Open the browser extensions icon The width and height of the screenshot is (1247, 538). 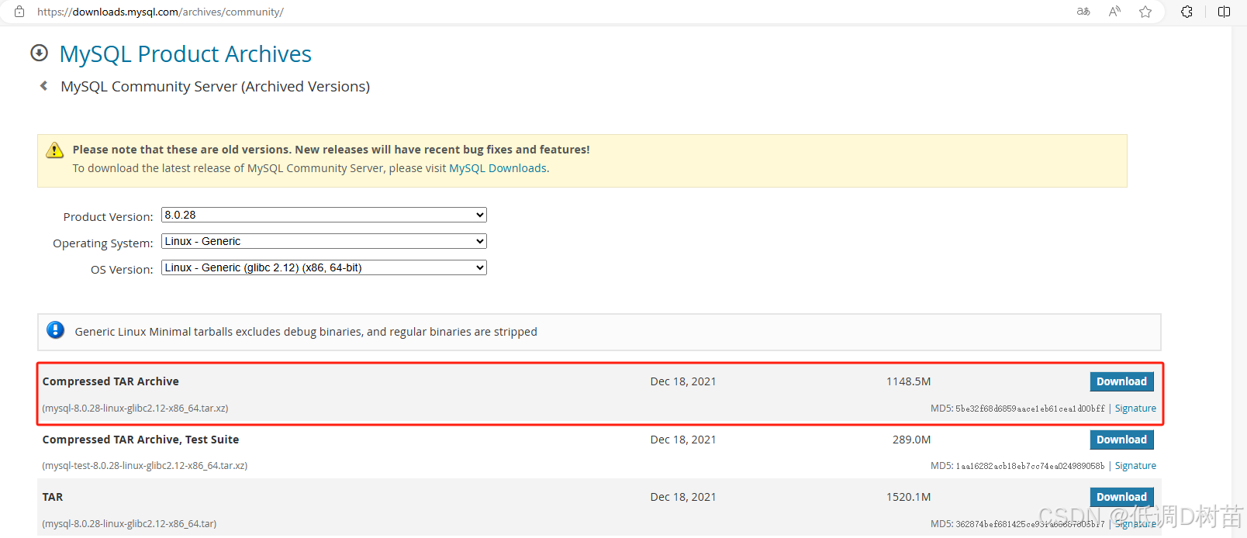[1187, 12]
